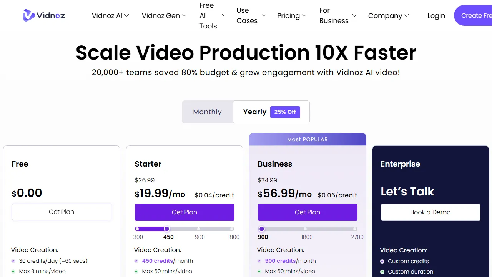Click check icon beside Custom duration
This screenshot has width=492, height=277.
point(382,272)
